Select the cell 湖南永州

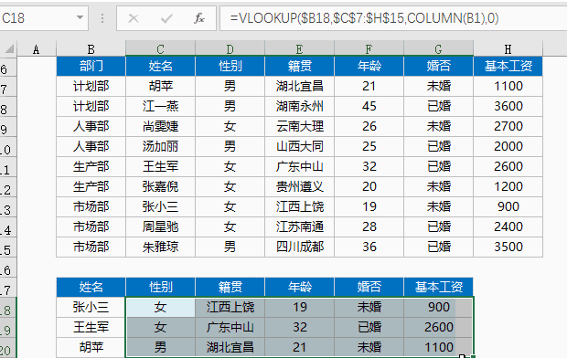[299, 106]
